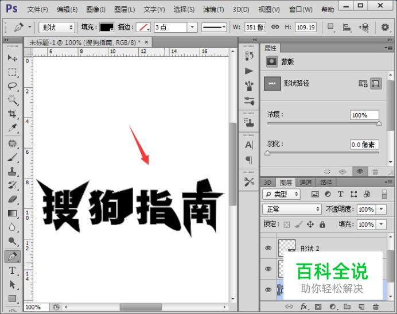Click the 浓度 density slider handle
397x314 pixels.
379,123
